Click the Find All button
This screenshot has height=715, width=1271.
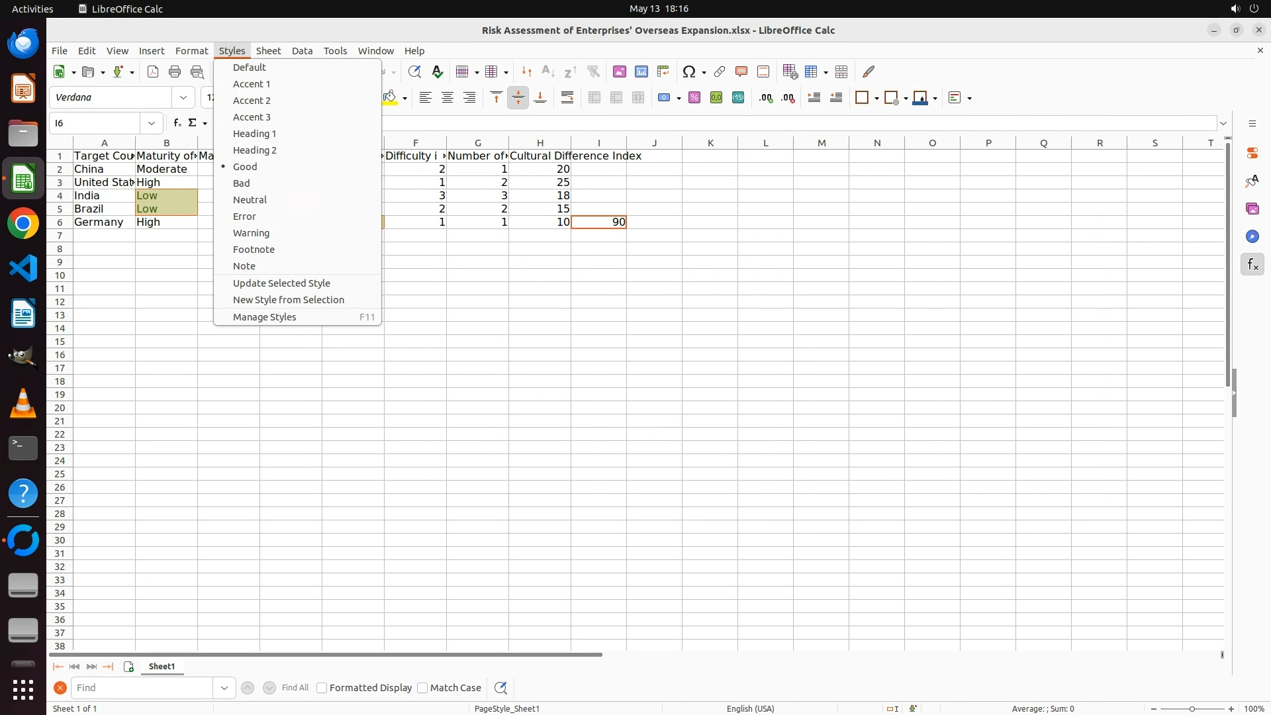pos(295,688)
